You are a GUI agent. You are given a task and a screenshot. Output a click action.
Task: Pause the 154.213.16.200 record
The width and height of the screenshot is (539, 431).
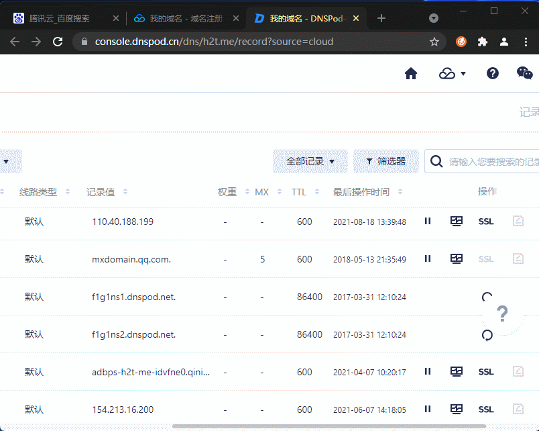[428, 409]
